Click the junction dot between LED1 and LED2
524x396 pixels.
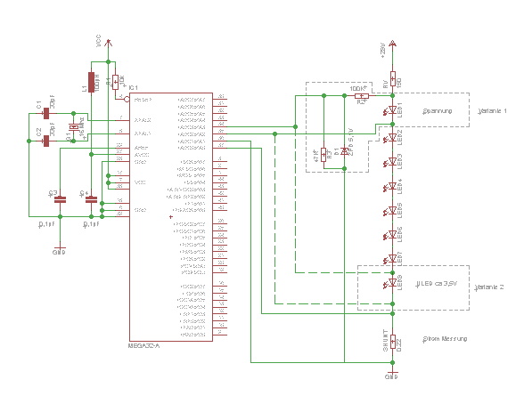pos(393,124)
